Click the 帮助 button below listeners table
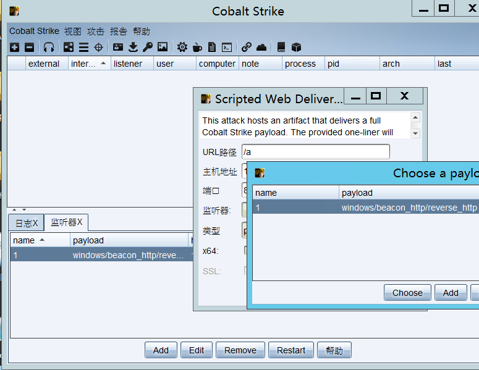This screenshot has width=479, height=370. 334,350
